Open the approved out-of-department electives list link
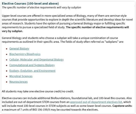The image size is (136, 114). (96, 102)
